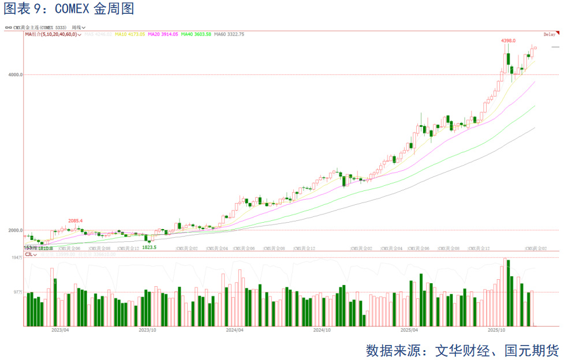The image size is (564, 360).
Task: Expand the MA组合(5,10,20,40,60,0) indicator dropdown
Action: pos(53,34)
